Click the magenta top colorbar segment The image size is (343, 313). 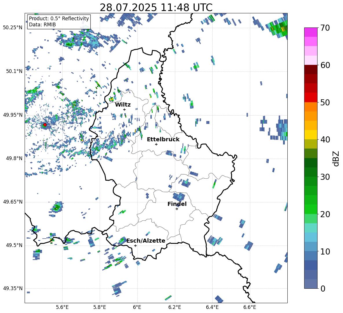(311, 32)
